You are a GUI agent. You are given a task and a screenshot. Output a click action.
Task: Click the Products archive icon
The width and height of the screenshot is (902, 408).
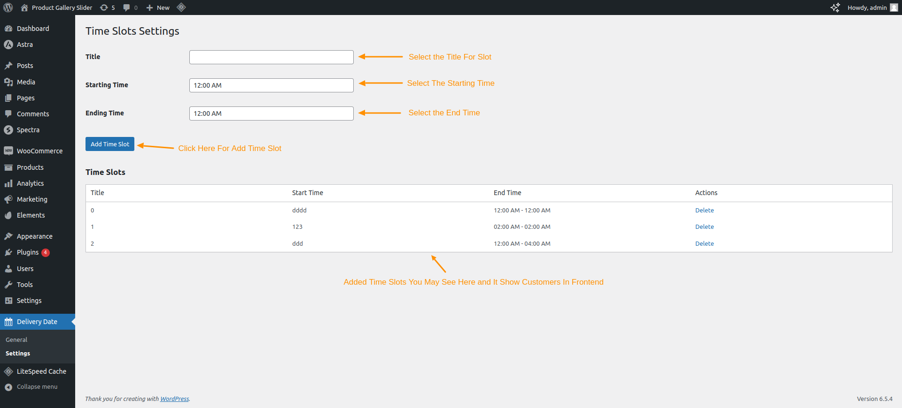tap(8, 167)
